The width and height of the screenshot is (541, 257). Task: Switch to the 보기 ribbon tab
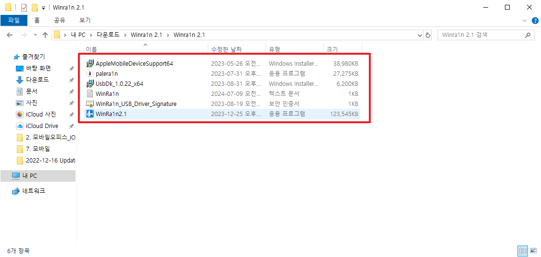[x=85, y=20]
